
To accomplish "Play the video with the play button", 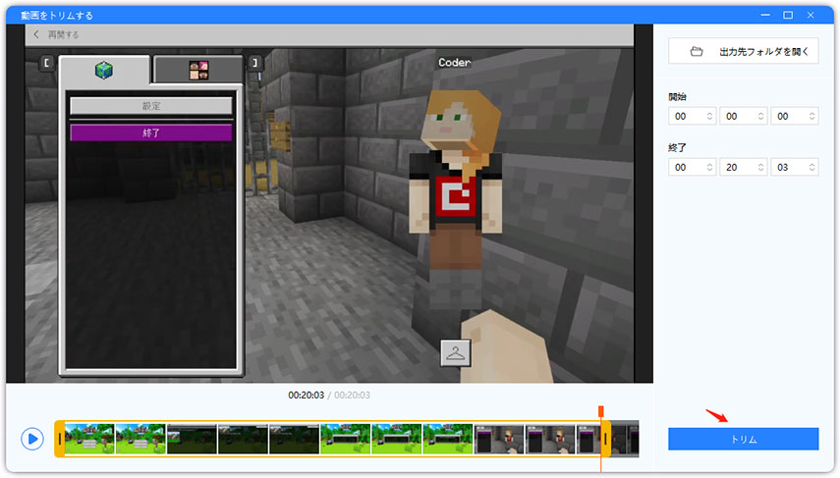I will pos(32,439).
